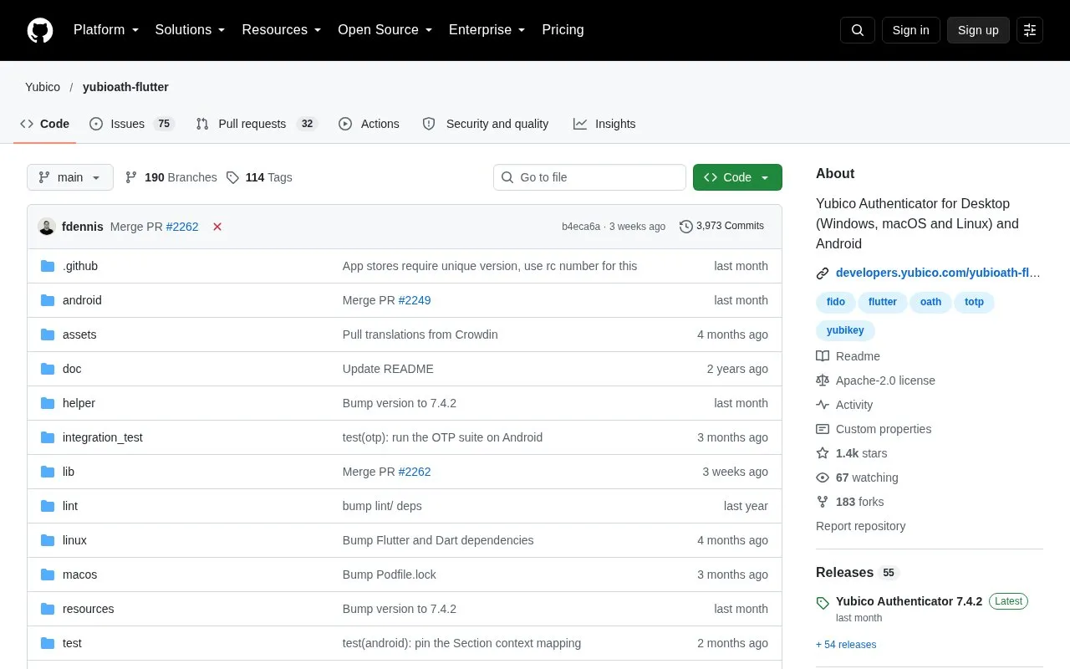Open the Insights tab
The height and width of the screenshot is (669, 1070).
pyautogui.click(x=604, y=124)
